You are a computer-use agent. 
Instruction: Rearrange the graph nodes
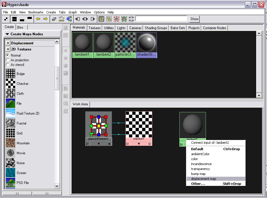(61, 19)
